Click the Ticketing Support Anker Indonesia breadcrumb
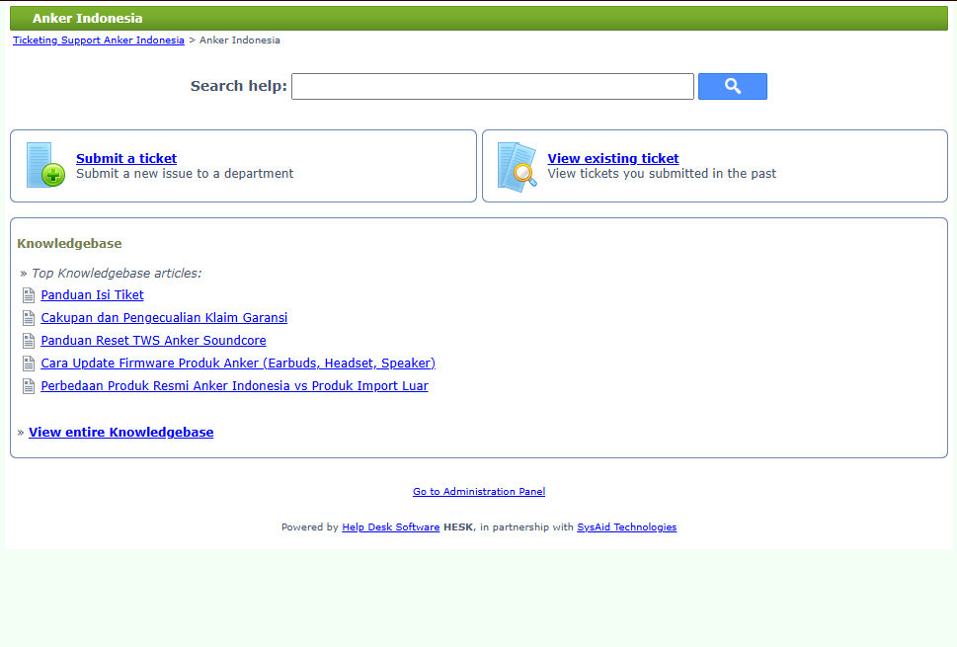This screenshot has width=957, height=647. click(98, 40)
